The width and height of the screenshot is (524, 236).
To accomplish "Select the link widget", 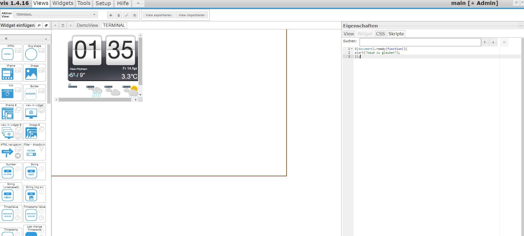I will [x=11, y=92].
